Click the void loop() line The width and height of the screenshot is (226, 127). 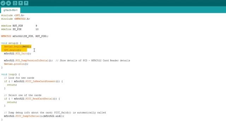(x=10, y=74)
